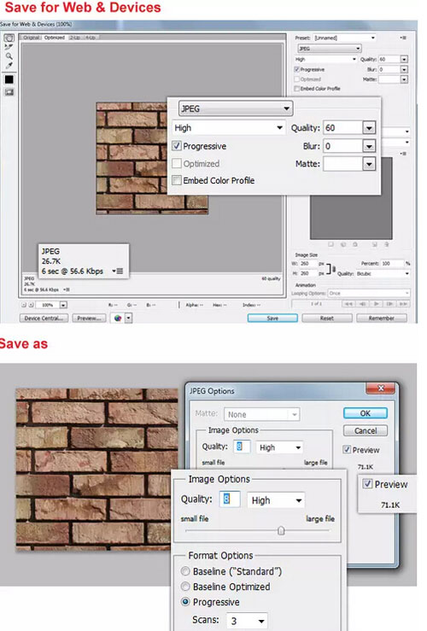Open the Scans count dropdown
This screenshot has width=427, height=631.
coord(247,621)
